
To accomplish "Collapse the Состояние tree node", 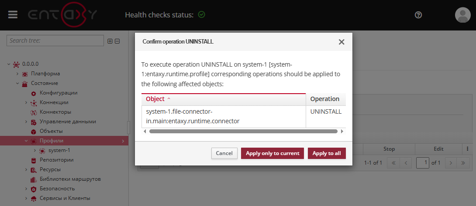I will click(x=17, y=83).
